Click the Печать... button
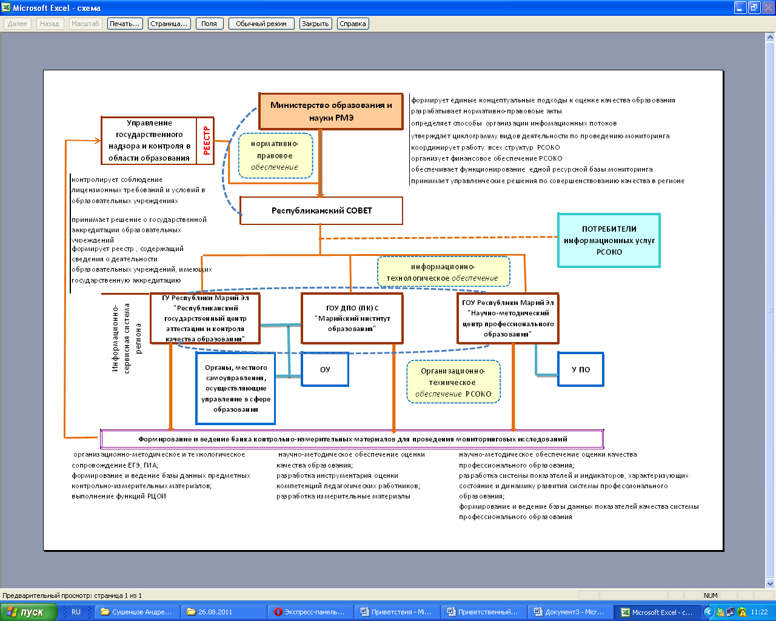776x621 pixels. [125, 24]
